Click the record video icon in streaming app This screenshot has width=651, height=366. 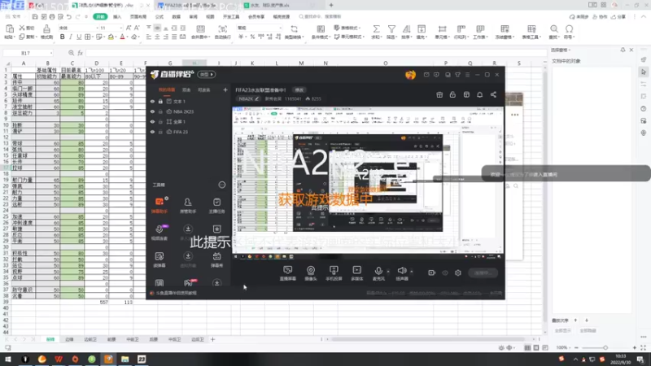click(x=431, y=272)
